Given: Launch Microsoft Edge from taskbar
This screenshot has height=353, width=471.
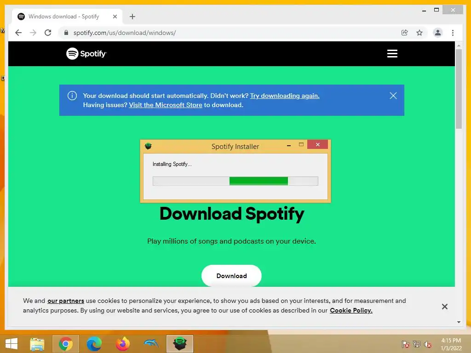Looking at the screenshot, I should pos(94,344).
